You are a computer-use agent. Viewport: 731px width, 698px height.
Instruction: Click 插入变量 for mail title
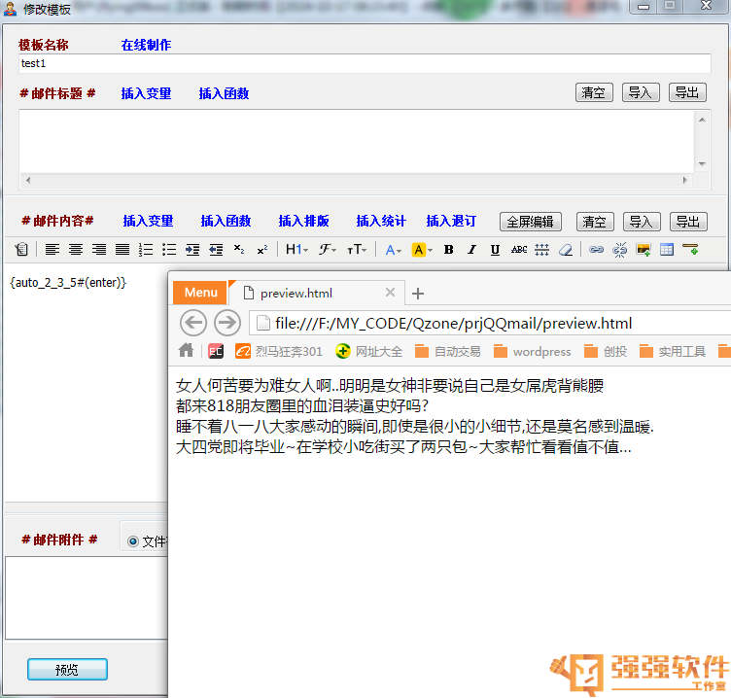(146, 93)
